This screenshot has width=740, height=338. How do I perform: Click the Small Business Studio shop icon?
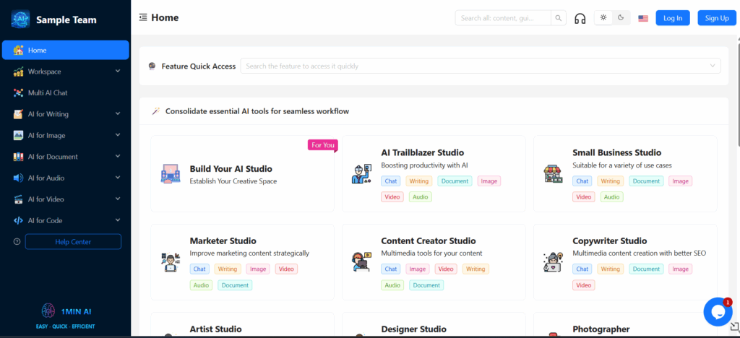click(x=552, y=174)
